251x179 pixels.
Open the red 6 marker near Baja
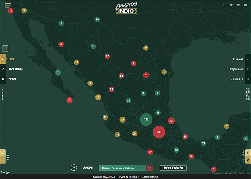click(x=70, y=100)
